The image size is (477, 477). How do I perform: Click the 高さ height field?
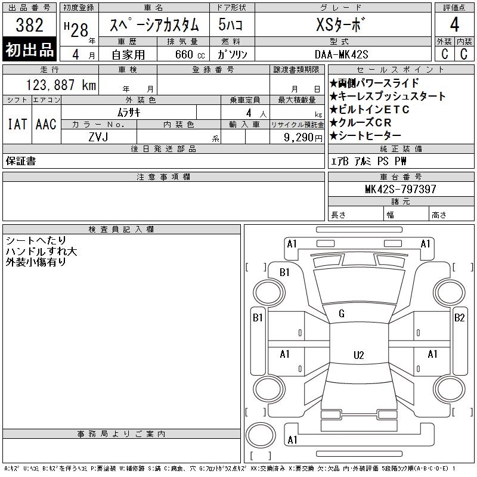point(451,213)
